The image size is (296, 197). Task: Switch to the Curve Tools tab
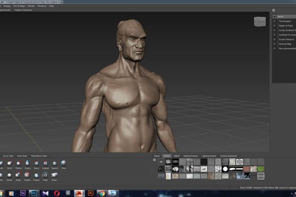(8, 156)
